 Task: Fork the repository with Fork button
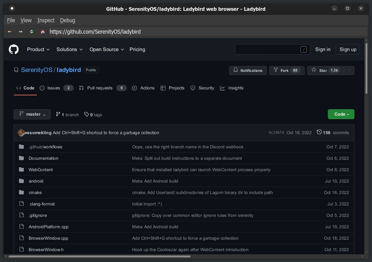287,70
